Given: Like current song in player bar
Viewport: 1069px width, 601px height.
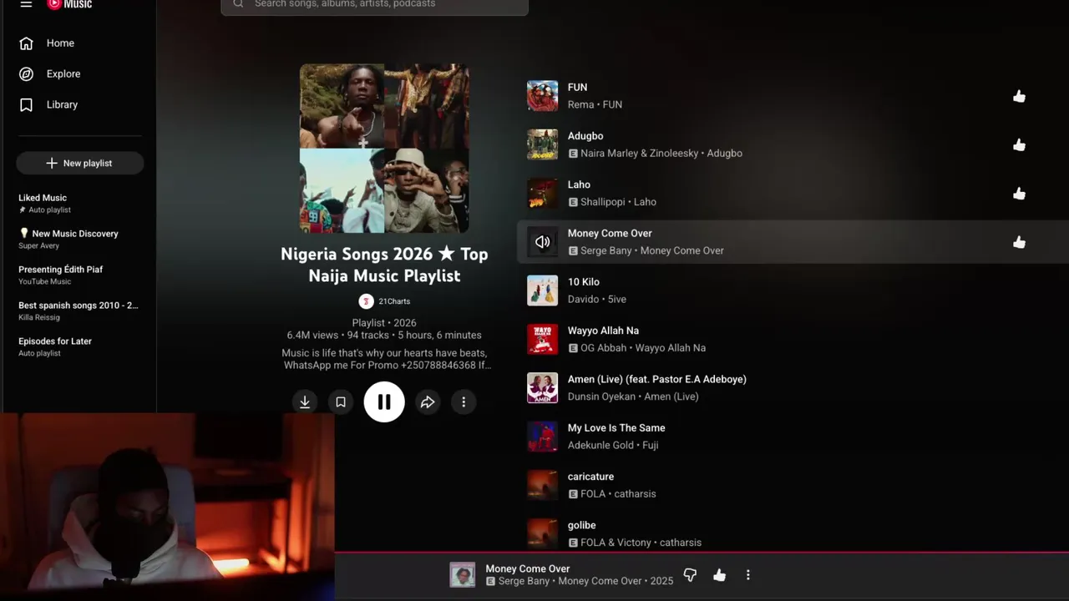Looking at the screenshot, I should [719, 574].
